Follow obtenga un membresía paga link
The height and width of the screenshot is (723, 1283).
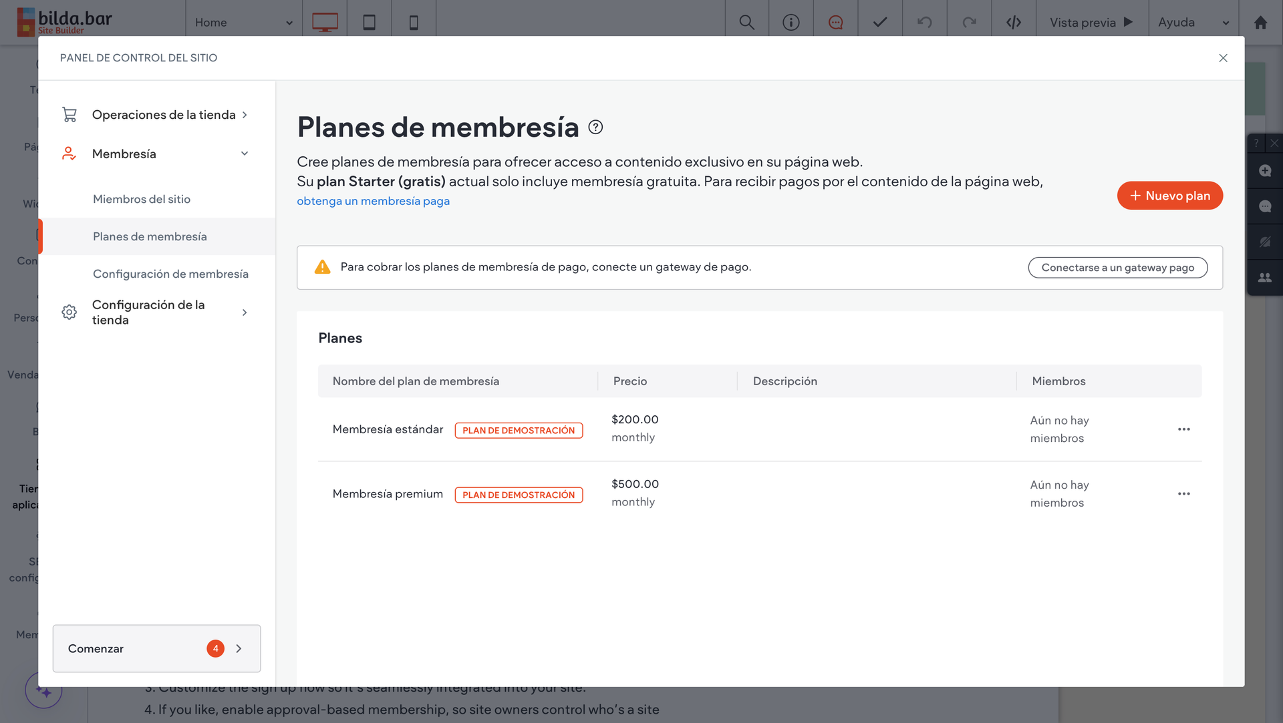(373, 201)
